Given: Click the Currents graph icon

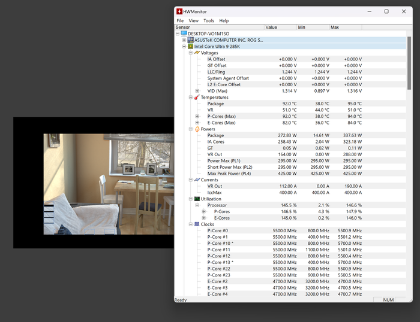Looking at the screenshot, I should tap(197, 180).
